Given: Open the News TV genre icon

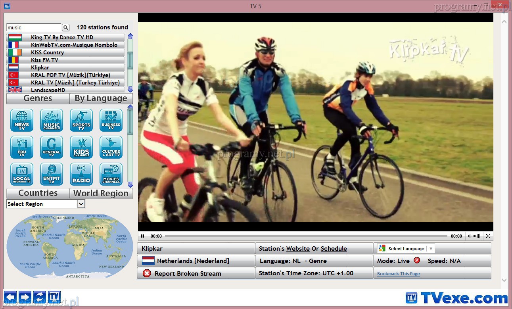Looking at the screenshot, I should coord(22,120).
